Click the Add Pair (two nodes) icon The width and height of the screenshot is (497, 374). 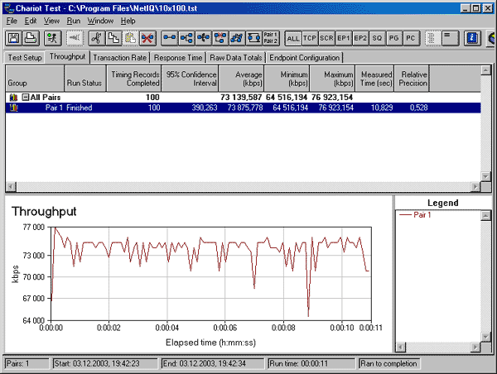[x=170, y=38]
